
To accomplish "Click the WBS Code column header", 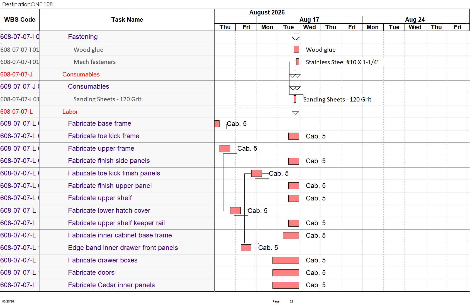I will (20, 20).
